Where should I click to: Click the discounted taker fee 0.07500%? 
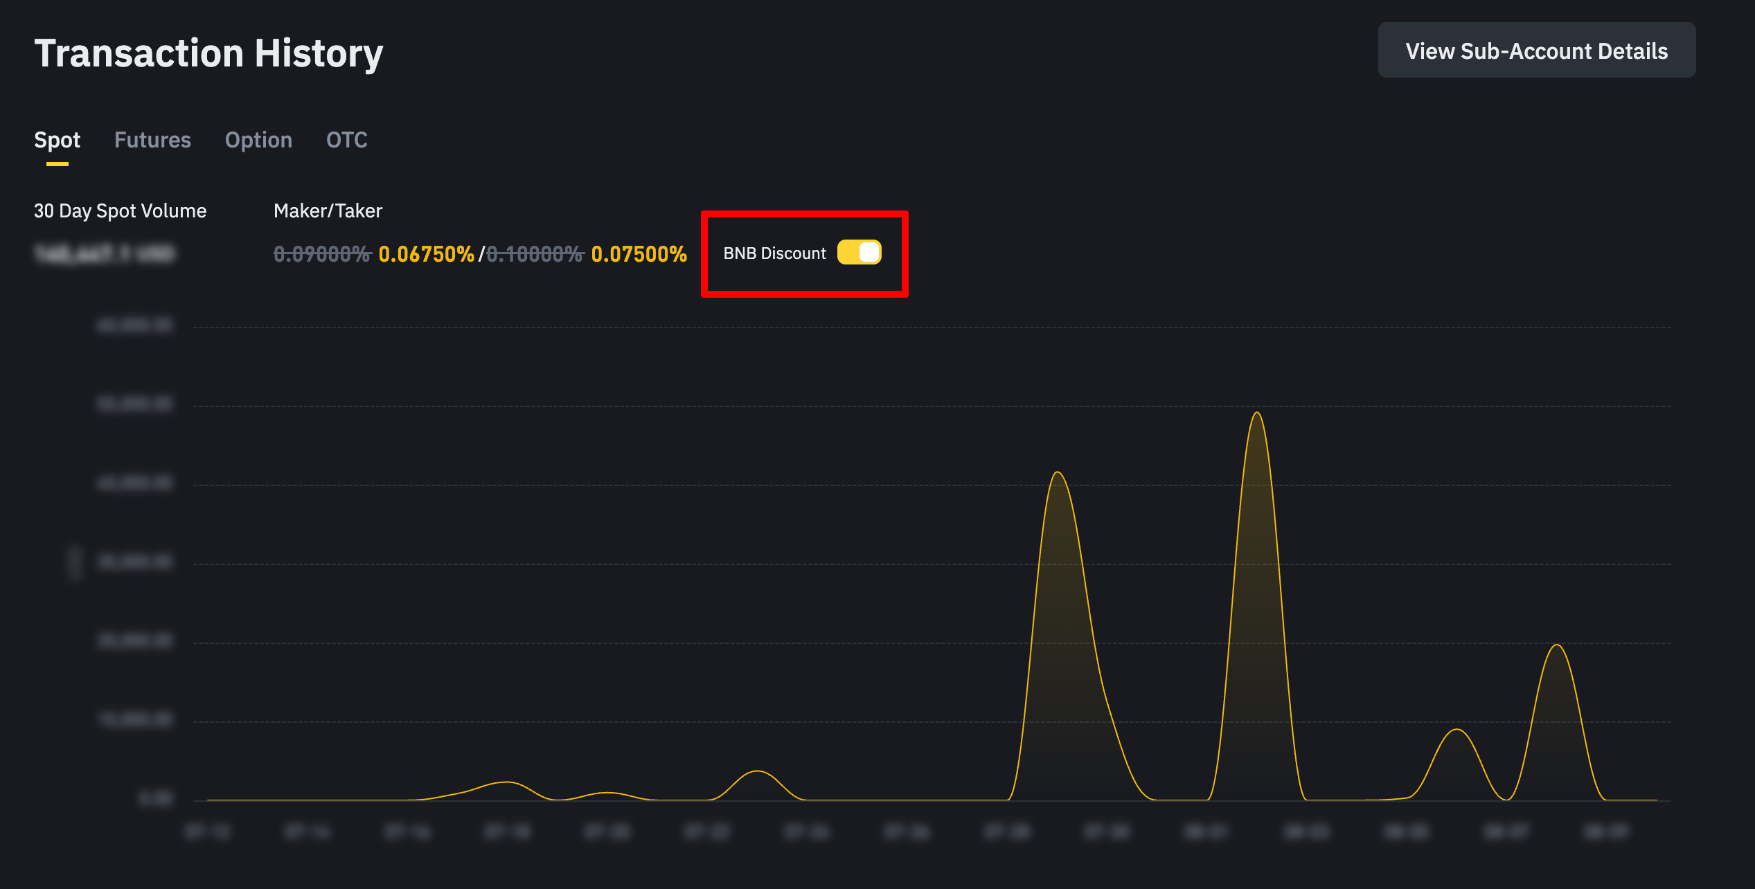[639, 254]
